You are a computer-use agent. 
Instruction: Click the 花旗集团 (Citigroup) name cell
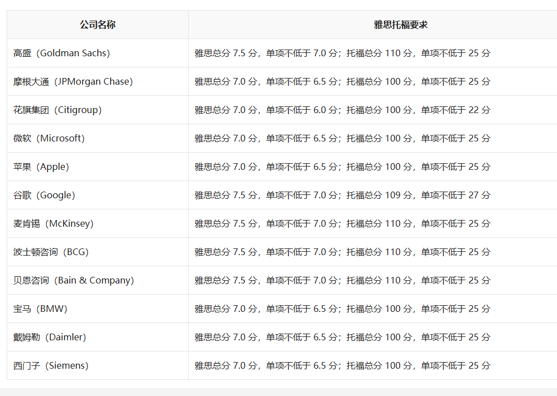pos(57,110)
